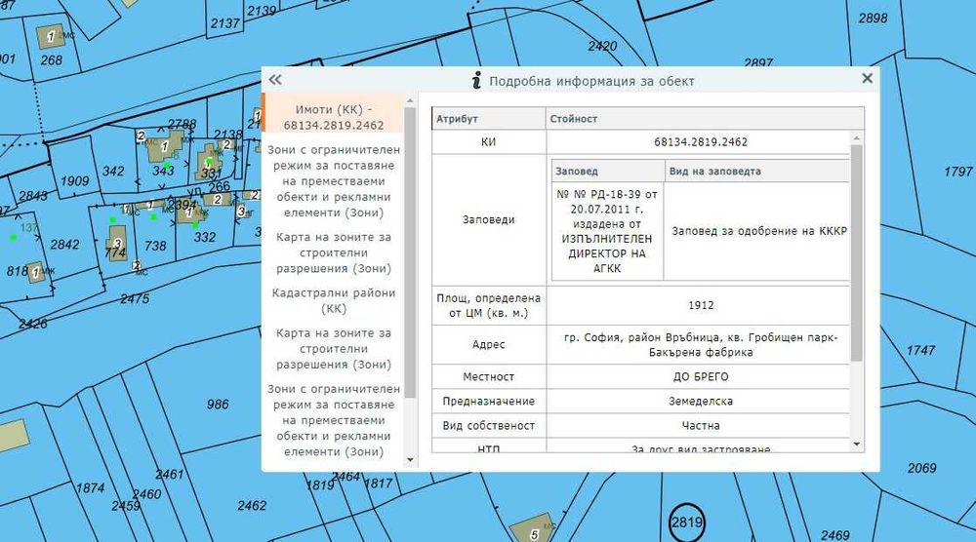Viewport: 976px width, 542px height.
Task: Open last Зони с ограничителен режим entry
Action: 334,419
